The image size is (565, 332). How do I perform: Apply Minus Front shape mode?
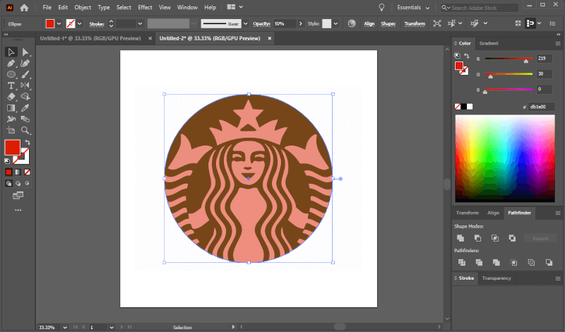[478, 238]
